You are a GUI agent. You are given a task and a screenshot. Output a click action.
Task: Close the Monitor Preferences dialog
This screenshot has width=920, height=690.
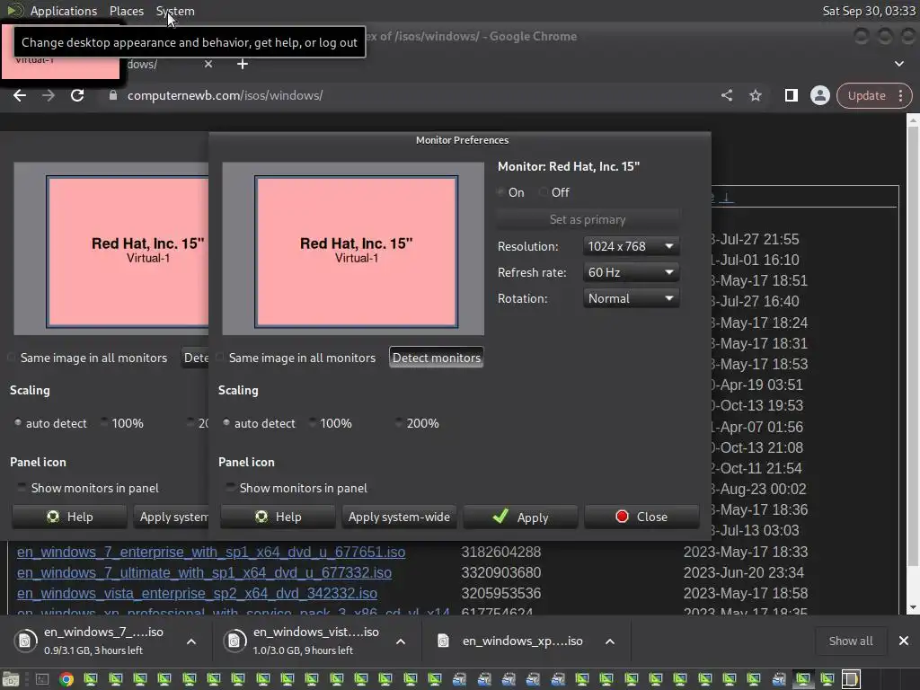coord(641,517)
